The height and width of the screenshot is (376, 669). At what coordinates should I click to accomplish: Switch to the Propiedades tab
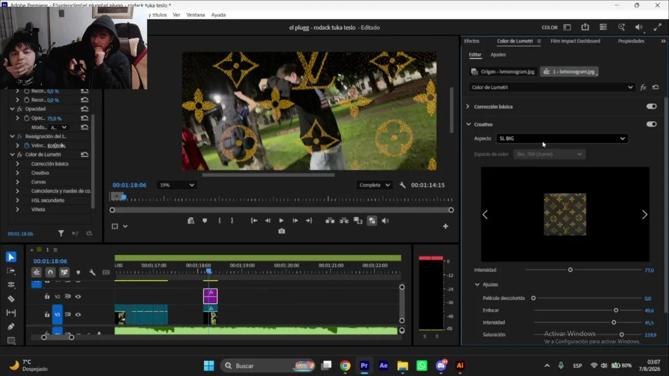(x=631, y=41)
